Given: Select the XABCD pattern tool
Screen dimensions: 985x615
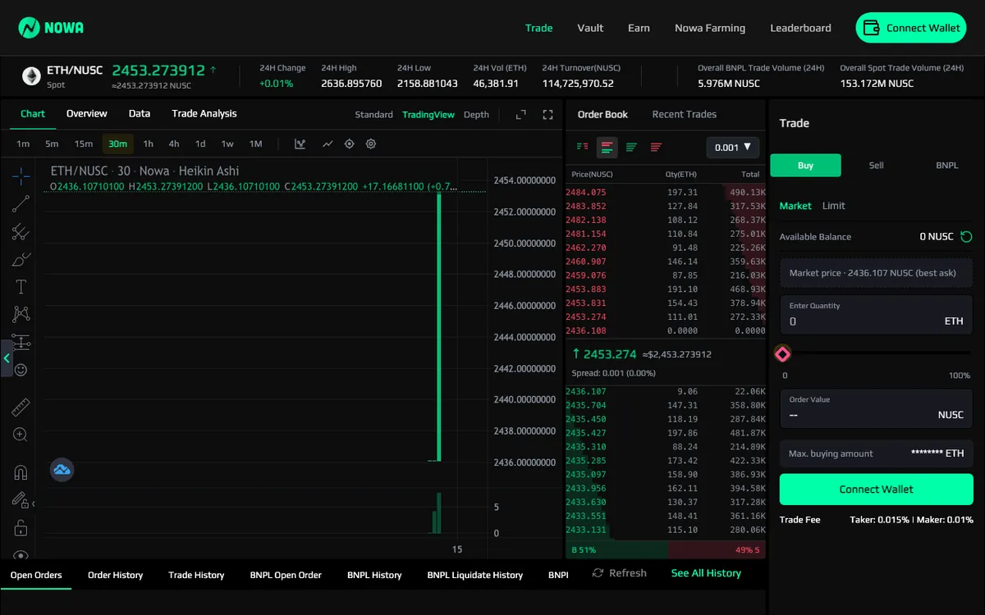Looking at the screenshot, I should (x=21, y=314).
